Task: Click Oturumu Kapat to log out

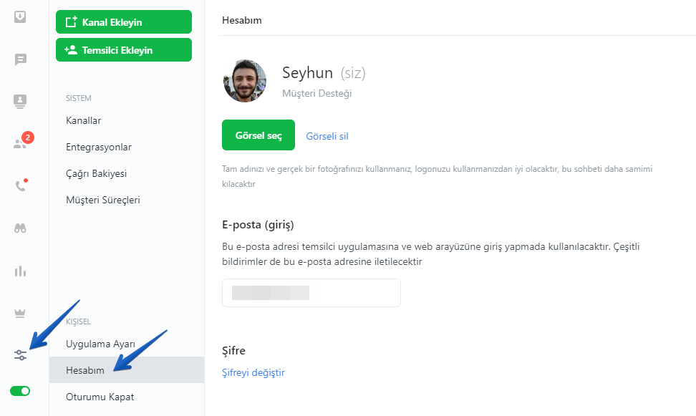Action: [100, 397]
